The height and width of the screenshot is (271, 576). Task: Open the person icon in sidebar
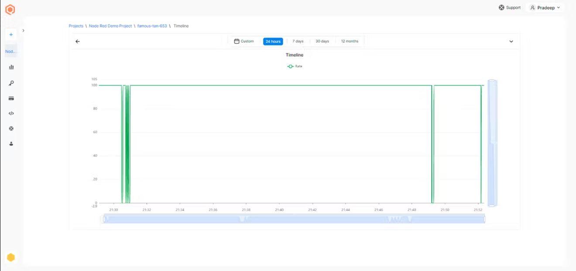(x=11, y=144)
